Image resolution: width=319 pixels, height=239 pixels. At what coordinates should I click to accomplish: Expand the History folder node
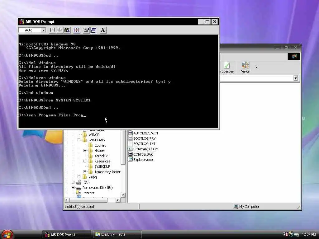(85, 150)
